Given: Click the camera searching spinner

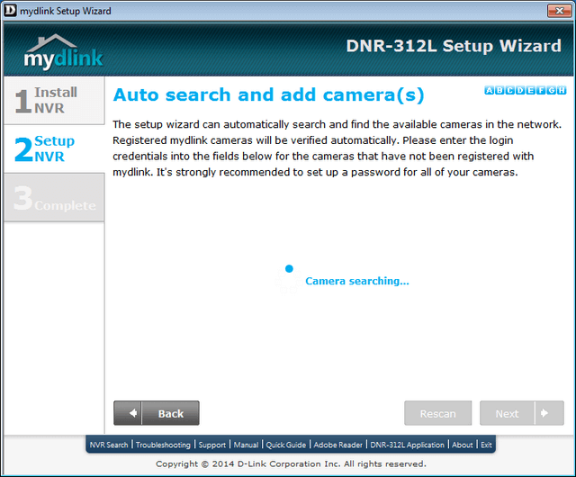Looking at the screenshot, I should 289,279.
